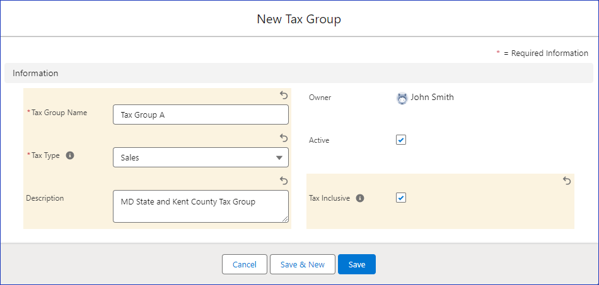599x285 pixels.
Task: Click the Active label
Action: (x=319, y=140)
